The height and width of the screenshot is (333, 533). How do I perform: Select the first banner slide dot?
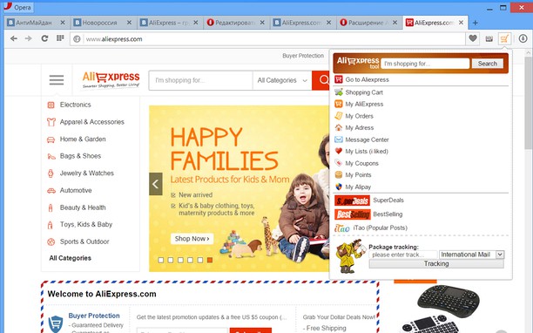[161, 260]
